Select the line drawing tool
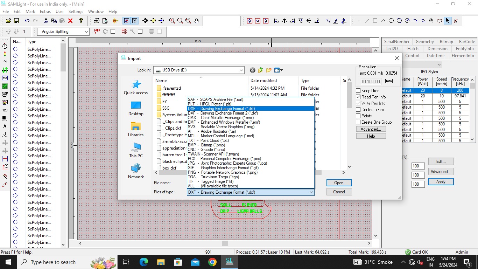This screenshot has width=478, height=269. [x=367, y=21]
